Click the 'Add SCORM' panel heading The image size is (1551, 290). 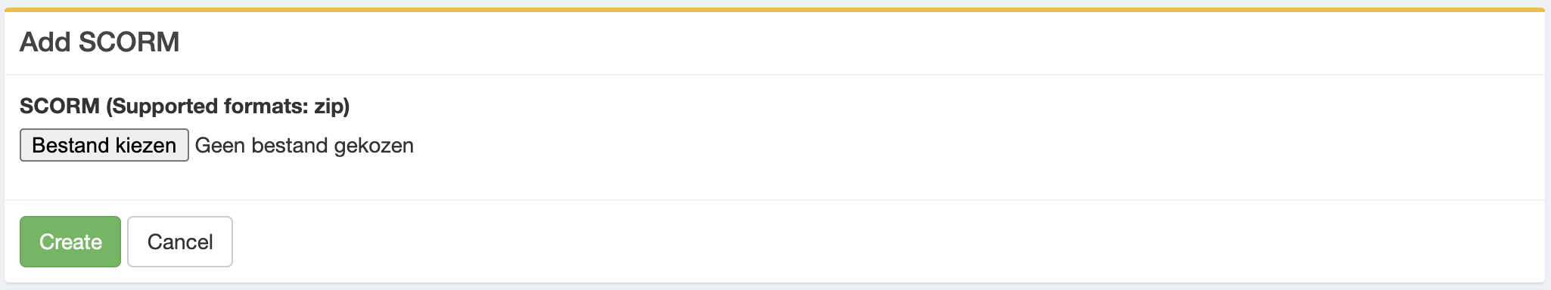pos(100,42)
